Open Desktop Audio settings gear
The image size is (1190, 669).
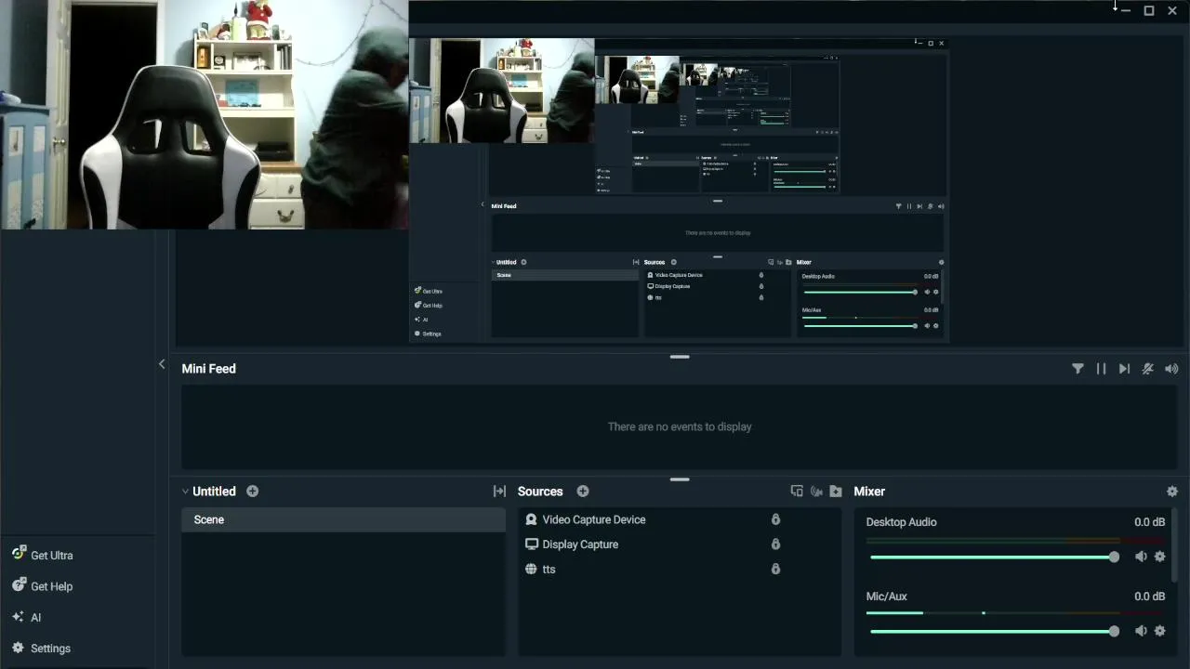coord(1159,557)
